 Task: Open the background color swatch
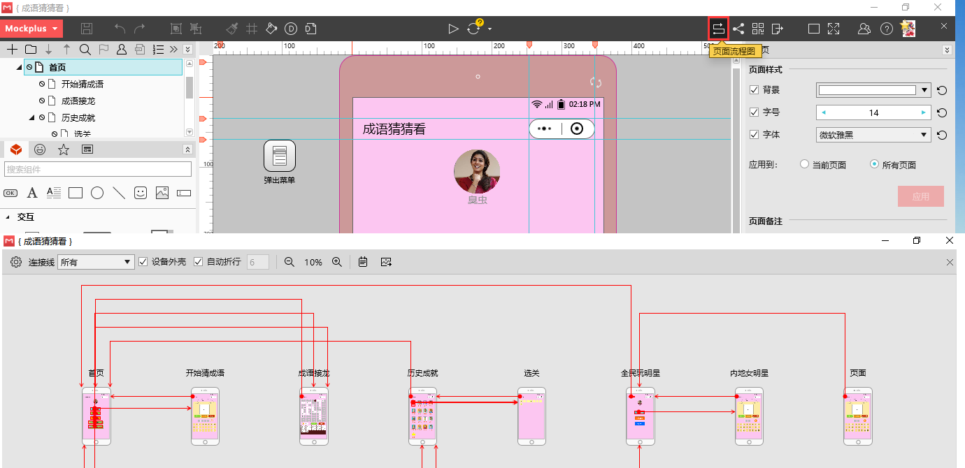click(x=867, y=90)
